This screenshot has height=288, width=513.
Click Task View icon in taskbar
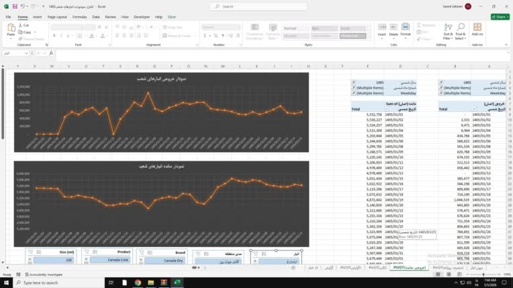(x=111, y=283)
